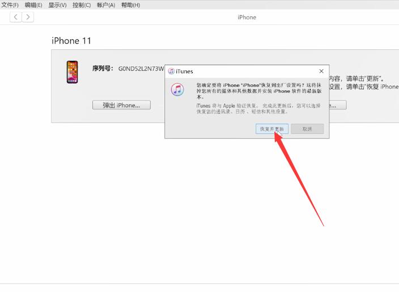The image size is (399, 292).
Task: Open the 文件(F) menu
Action: [x=10, y=5]
